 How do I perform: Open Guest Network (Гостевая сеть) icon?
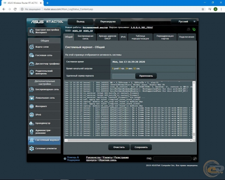[x=31, y=55]
